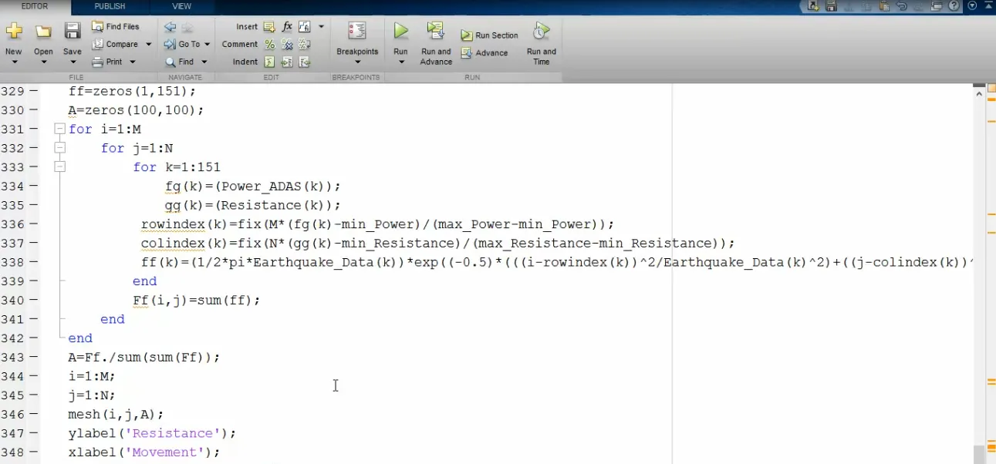996x464 pixels.
Task: Open the Breakpoints dropdown
Action: (357, 62)
